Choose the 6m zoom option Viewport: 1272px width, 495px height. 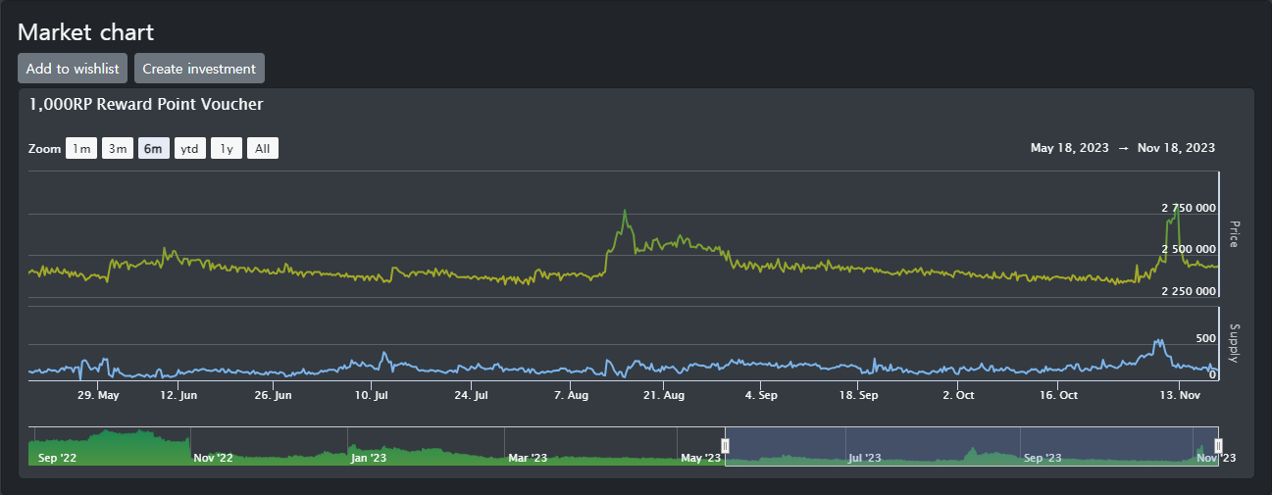(153, 149)
